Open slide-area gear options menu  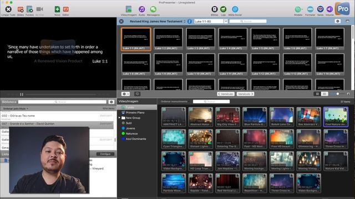125,94
